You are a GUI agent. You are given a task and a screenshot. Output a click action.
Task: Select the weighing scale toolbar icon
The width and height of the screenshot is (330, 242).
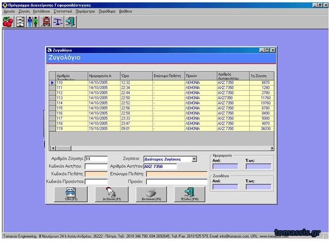point(58,22)
